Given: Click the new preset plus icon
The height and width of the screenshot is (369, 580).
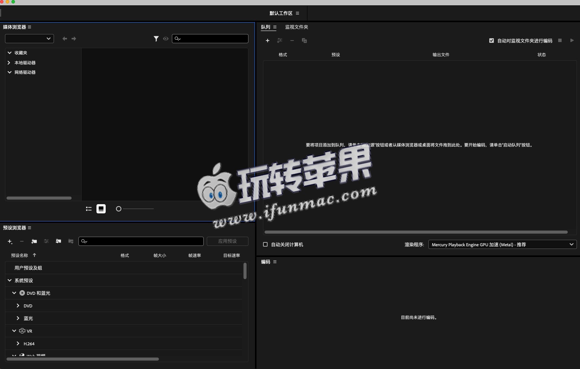Looking at the screenshot, I should coord(10,241).
